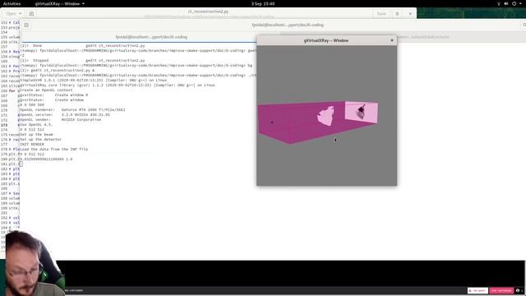Close the gVirtualXRay viewer window

coord(392,40)
